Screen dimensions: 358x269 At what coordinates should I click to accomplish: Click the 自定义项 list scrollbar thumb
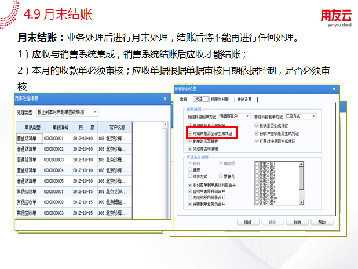[301, 178]
